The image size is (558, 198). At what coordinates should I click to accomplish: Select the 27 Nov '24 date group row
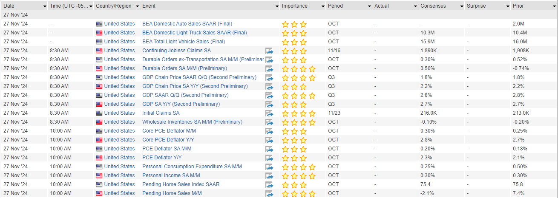(x=279, y=15)
